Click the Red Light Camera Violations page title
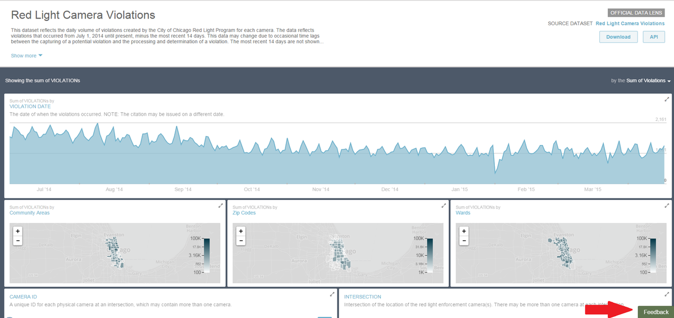Image resolution: width=674 pixels, height=318 pixels. coord(83,15)
